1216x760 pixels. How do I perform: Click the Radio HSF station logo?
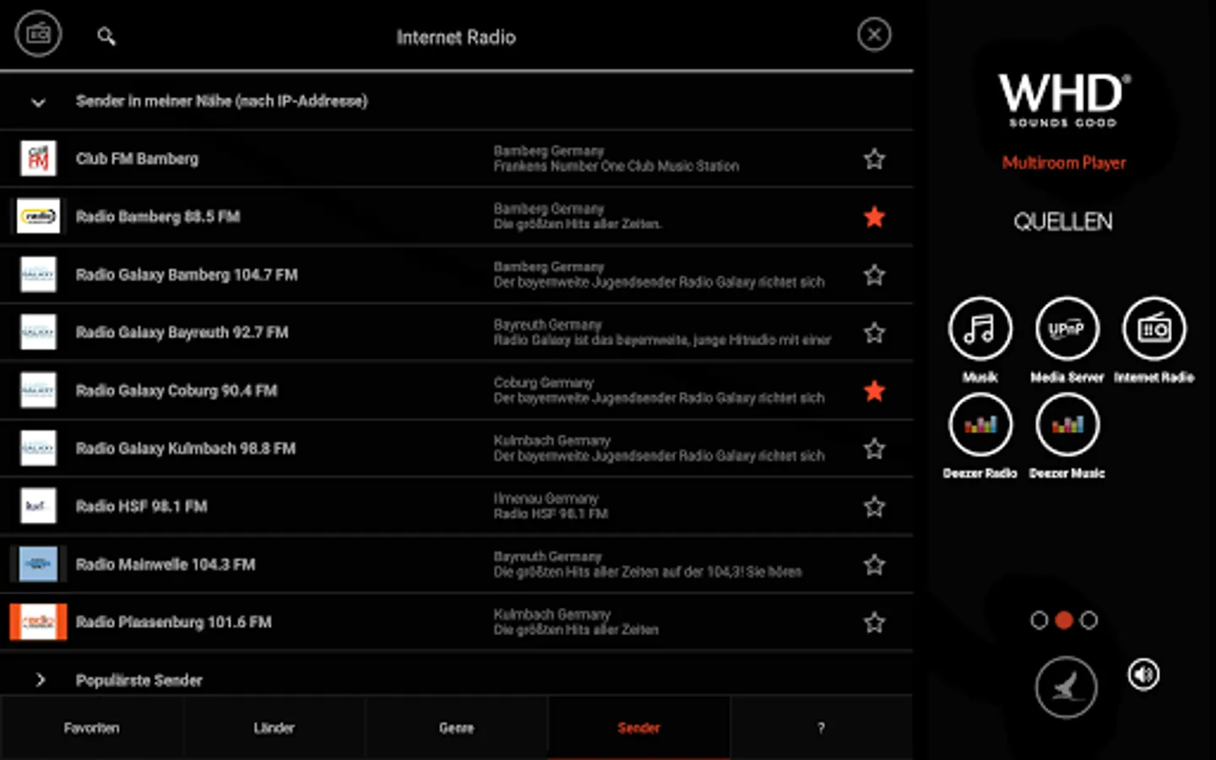pos(38,506)
